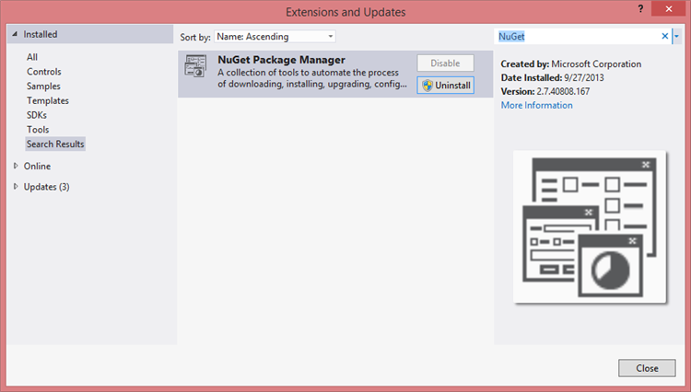Expand the Updates (3) category
Screen dimensions: 691x392
(16, 187)
